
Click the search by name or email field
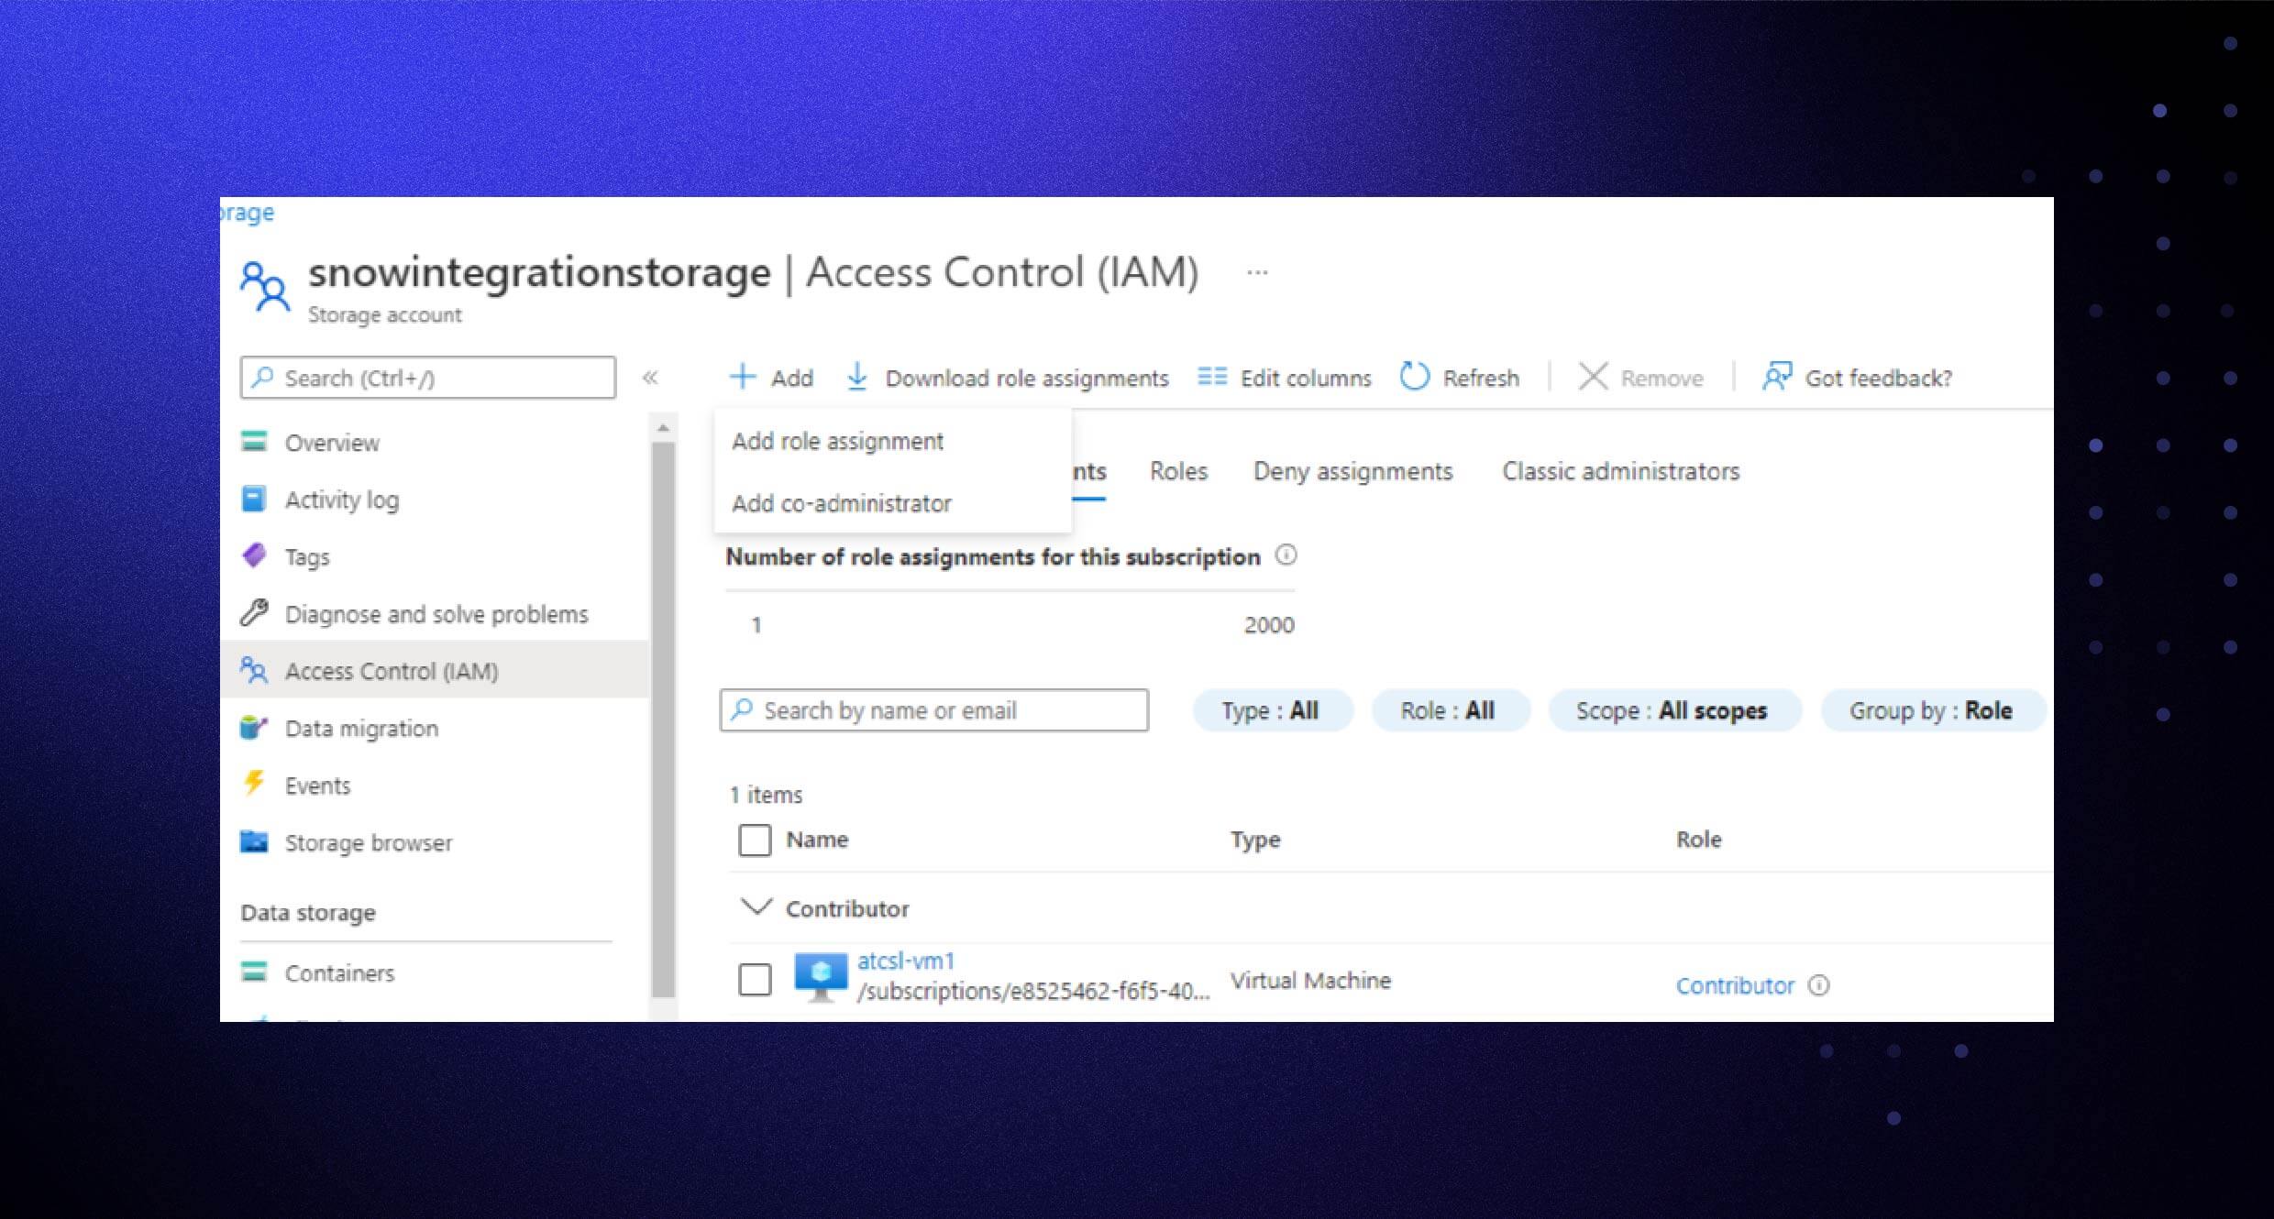pos(933,709)
